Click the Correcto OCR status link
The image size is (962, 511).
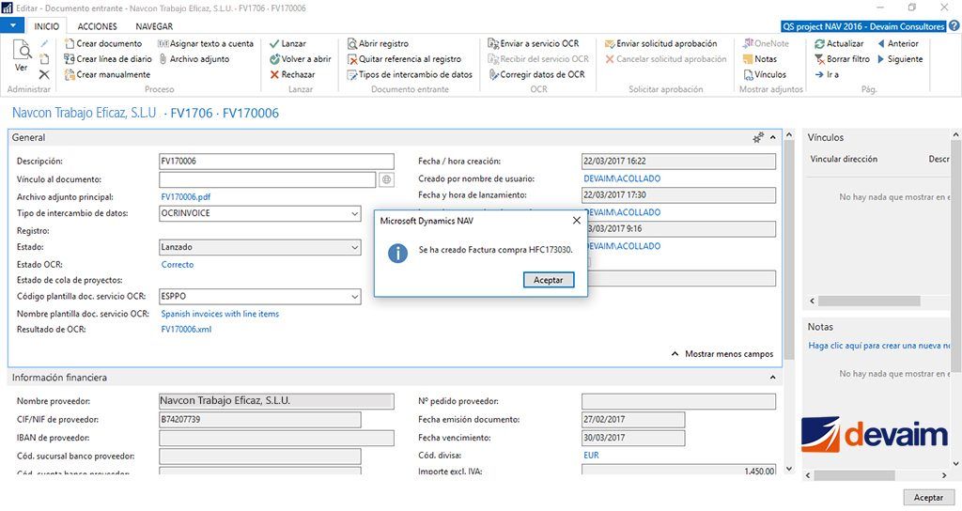[x=178, y=264]
